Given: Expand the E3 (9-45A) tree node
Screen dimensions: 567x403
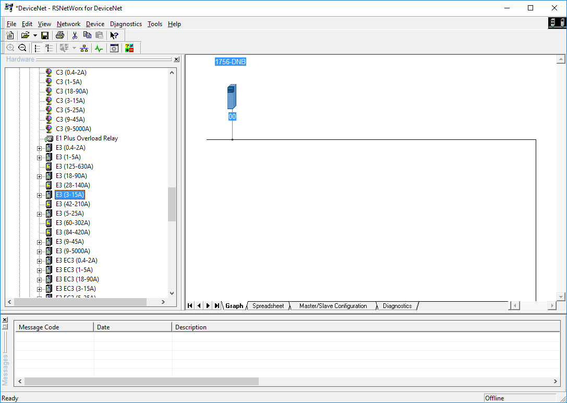Looking at the screenshot, I should tap(40, 242).
